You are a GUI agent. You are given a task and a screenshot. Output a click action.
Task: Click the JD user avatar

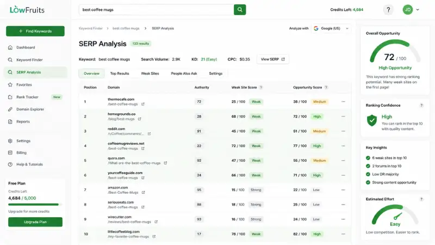(x=407, y=10)
